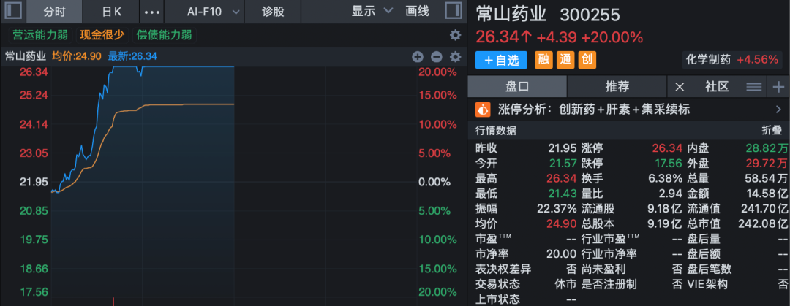This screenshot has height=306, width=790.
Task: Click 交易状态 value 休市
Action: point(565,284)
